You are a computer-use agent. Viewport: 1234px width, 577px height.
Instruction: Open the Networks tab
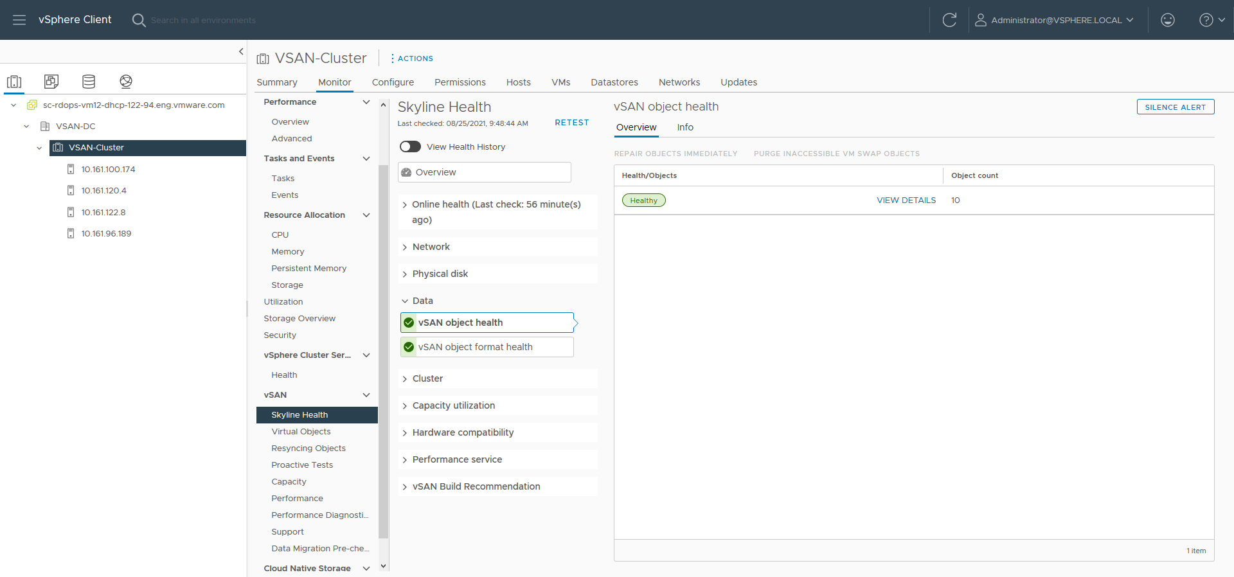pyautogui.click(x=679, y=82)
